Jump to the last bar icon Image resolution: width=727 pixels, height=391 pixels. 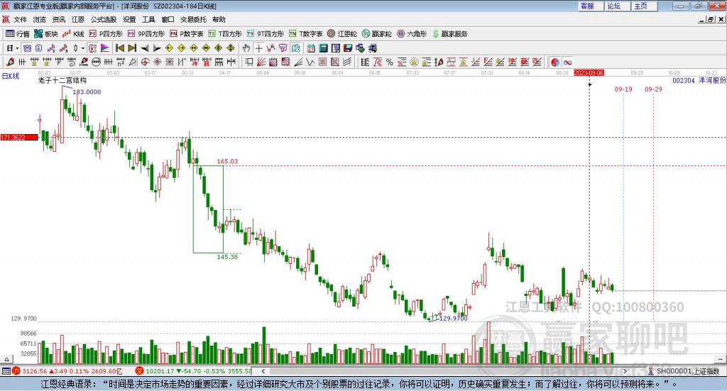tap(132, 48)
